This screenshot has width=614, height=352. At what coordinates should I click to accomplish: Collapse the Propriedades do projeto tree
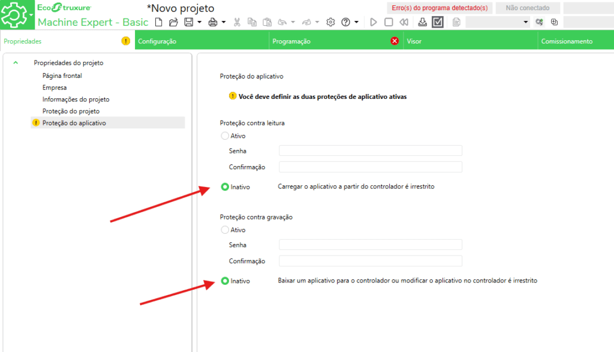[16, 62]
